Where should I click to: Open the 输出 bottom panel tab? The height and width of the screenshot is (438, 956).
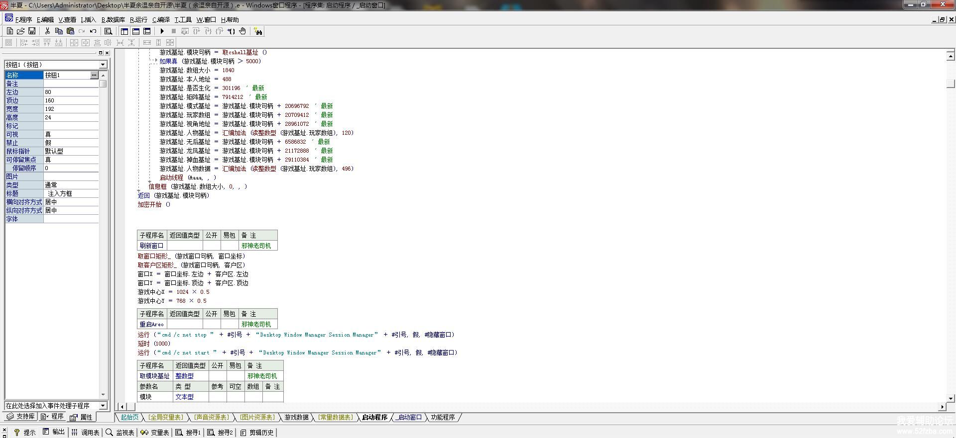[x=54, y=432]
